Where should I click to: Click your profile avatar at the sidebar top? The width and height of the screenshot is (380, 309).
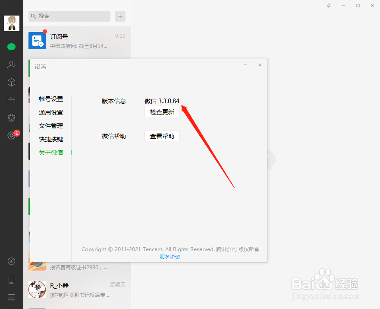coord(11,23)
